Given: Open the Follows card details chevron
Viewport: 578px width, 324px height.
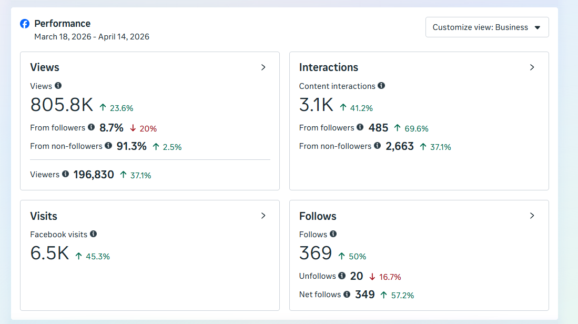Looking at the screenshot, I should pos(532,216).
